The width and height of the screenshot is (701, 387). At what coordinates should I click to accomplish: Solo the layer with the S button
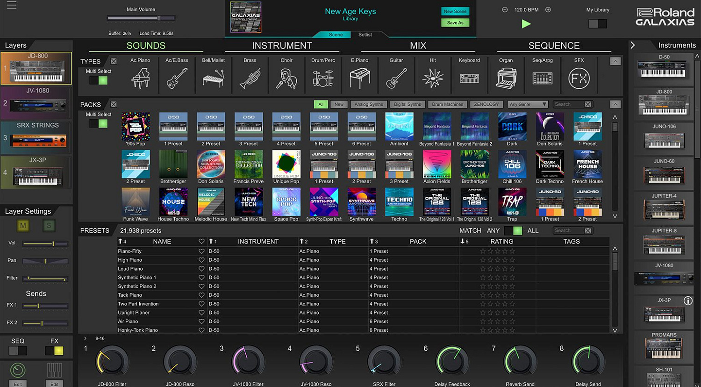click(x=49, y=226)
